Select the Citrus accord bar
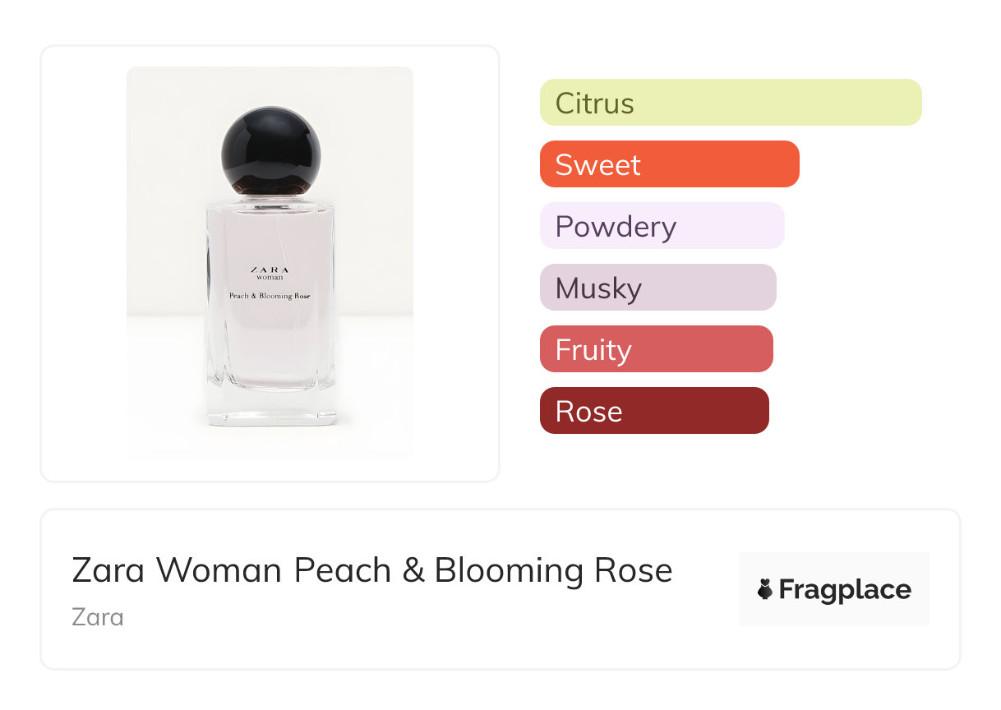The height and width of the screenshot is (710, 1001). click(731, 103)
